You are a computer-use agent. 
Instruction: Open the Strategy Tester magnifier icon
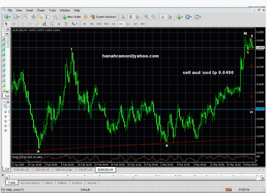click(x=56, y=17)
